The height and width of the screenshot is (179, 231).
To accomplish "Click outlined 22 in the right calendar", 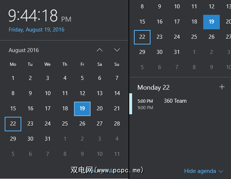I will click(142, 37).
